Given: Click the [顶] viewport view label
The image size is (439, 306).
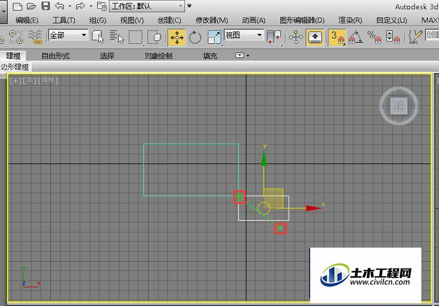Looking at the screenshot, I should pyautogui.click(x=29, y=81).
